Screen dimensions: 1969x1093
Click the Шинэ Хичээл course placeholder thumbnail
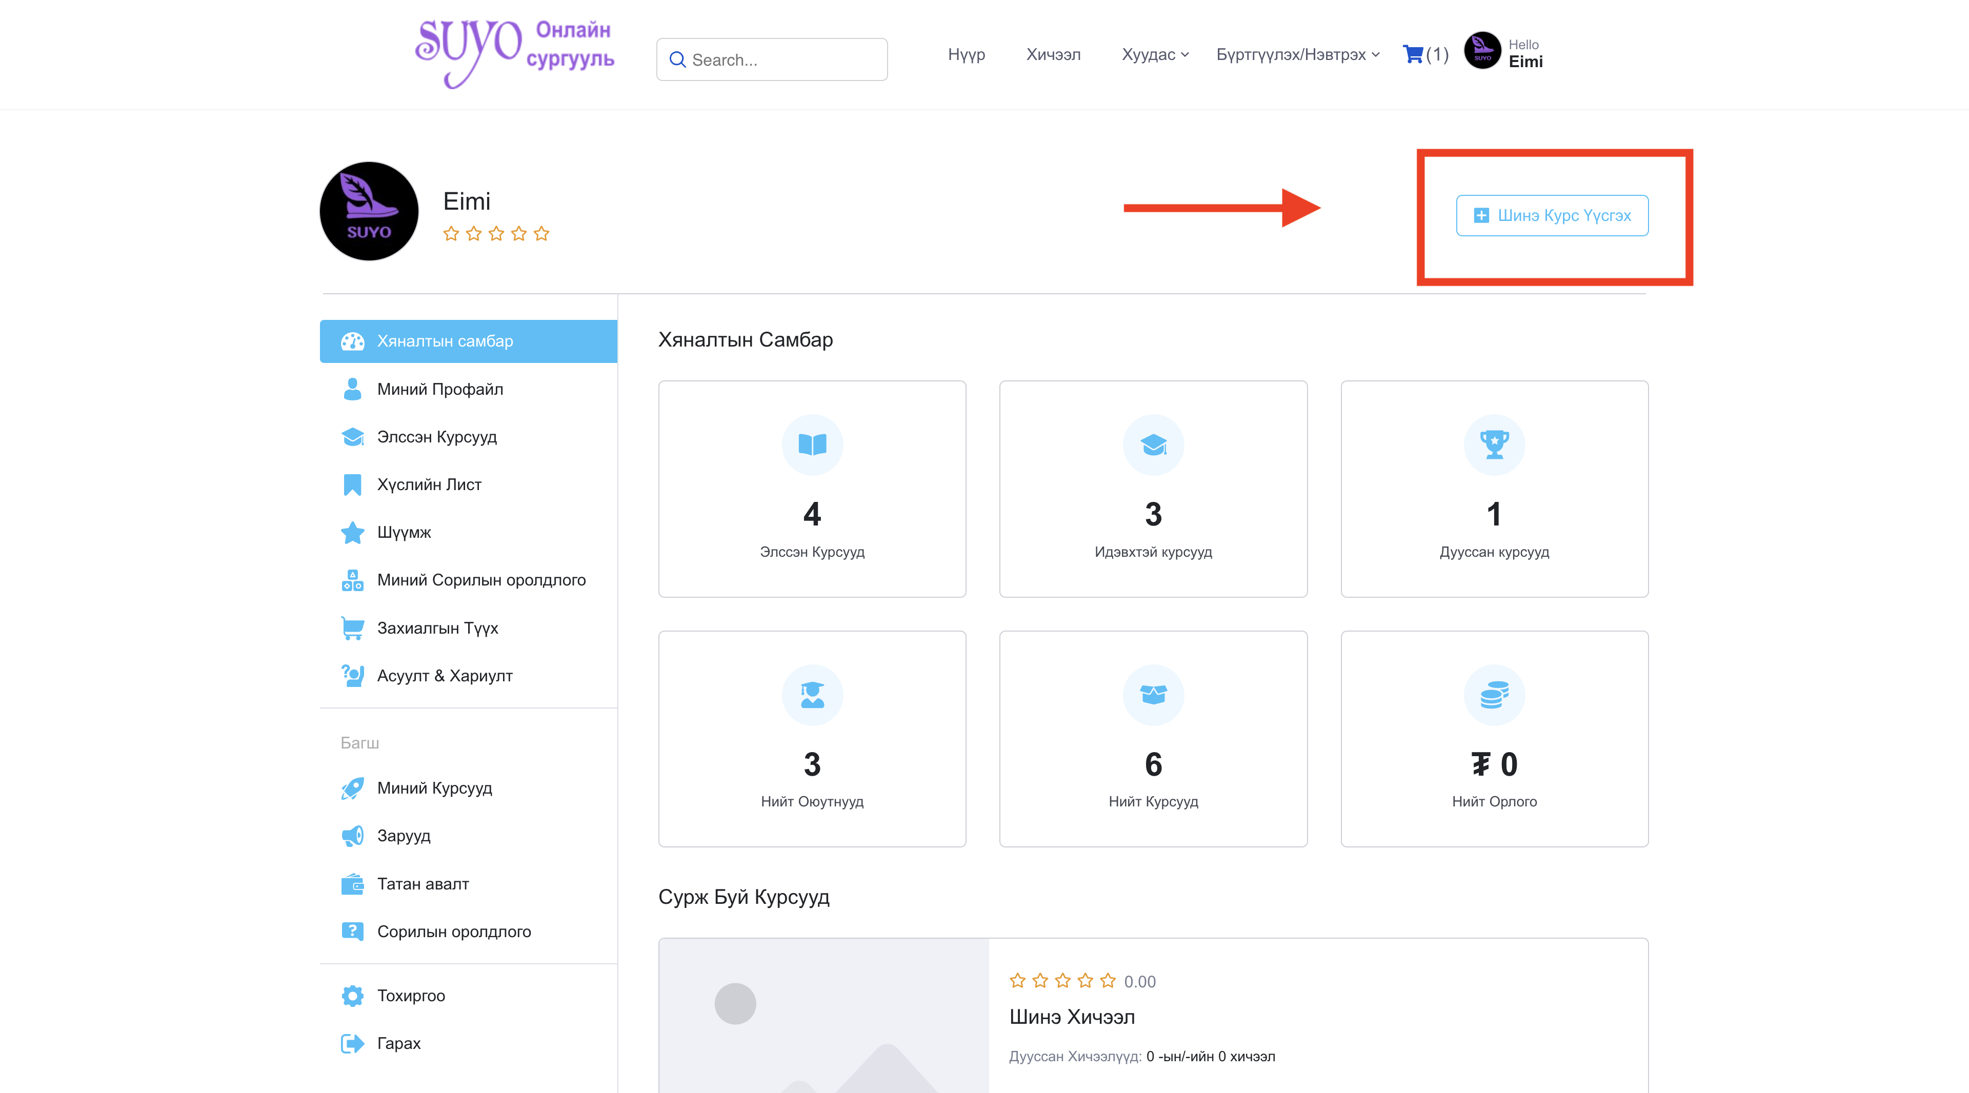823,1016
